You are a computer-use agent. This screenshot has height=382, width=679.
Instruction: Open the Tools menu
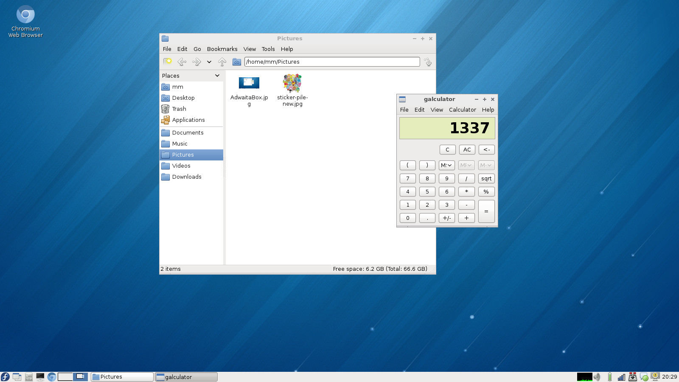click(268, 49)
